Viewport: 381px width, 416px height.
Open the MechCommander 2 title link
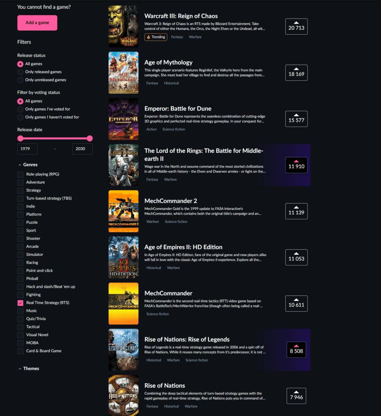tap(170, 201)
